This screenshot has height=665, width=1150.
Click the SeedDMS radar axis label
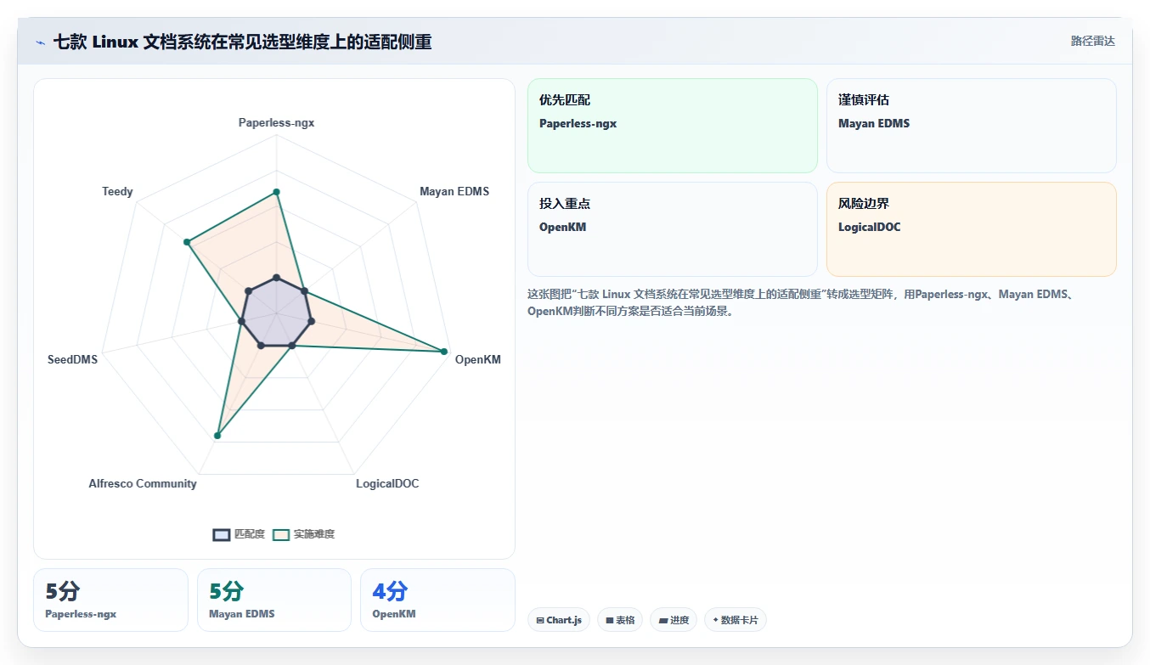(73, 359)
